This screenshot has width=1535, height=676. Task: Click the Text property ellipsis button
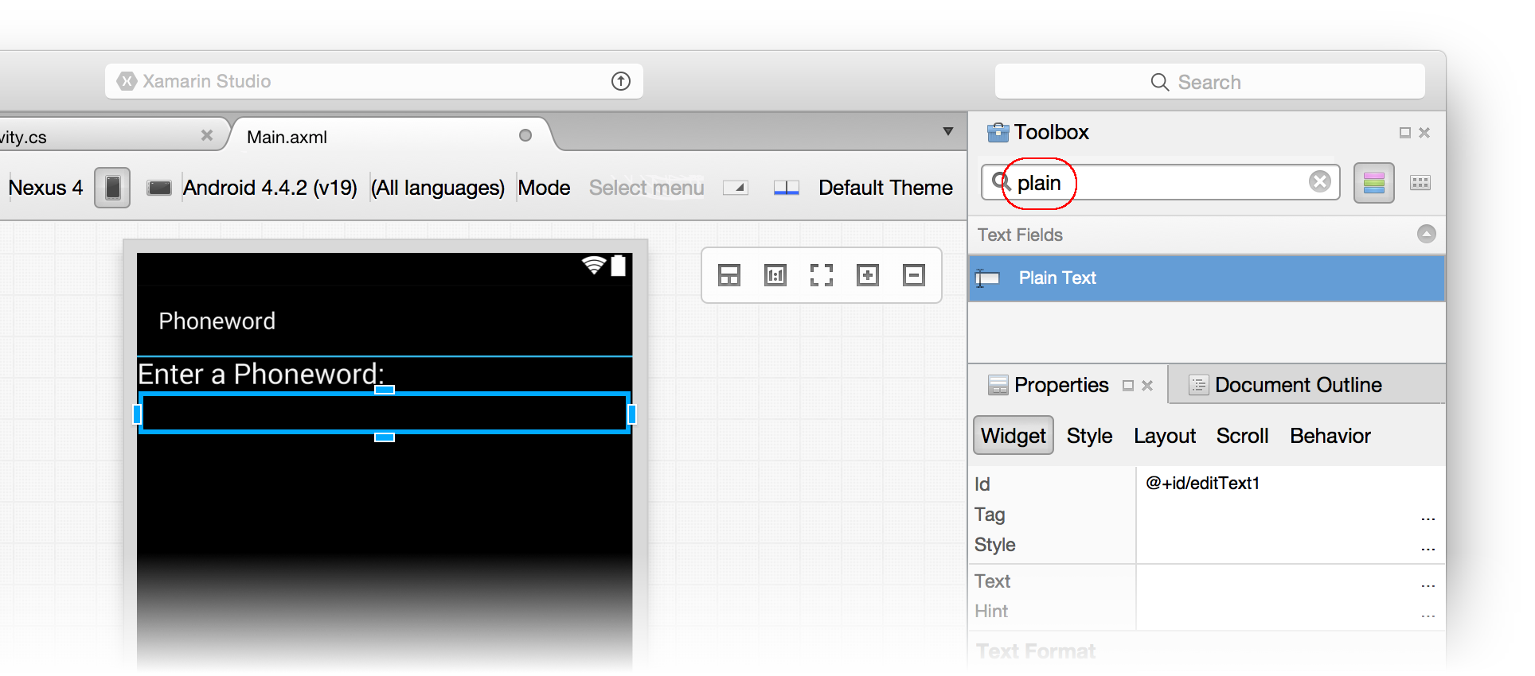[1428, 582]
